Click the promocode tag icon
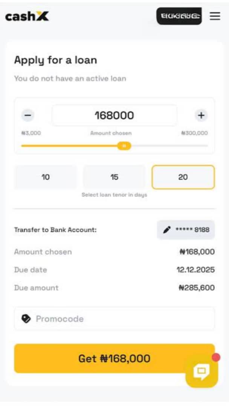The image size is (229, 406). 26,319
